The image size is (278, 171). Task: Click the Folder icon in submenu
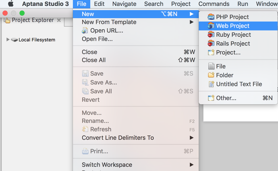[x=211, y=75]
